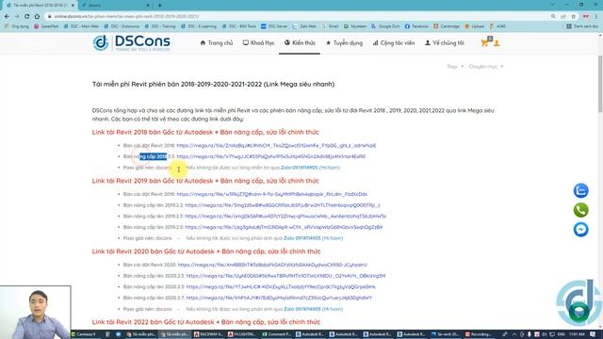Click the heading Link tải Revit 2018

[205, 132]
